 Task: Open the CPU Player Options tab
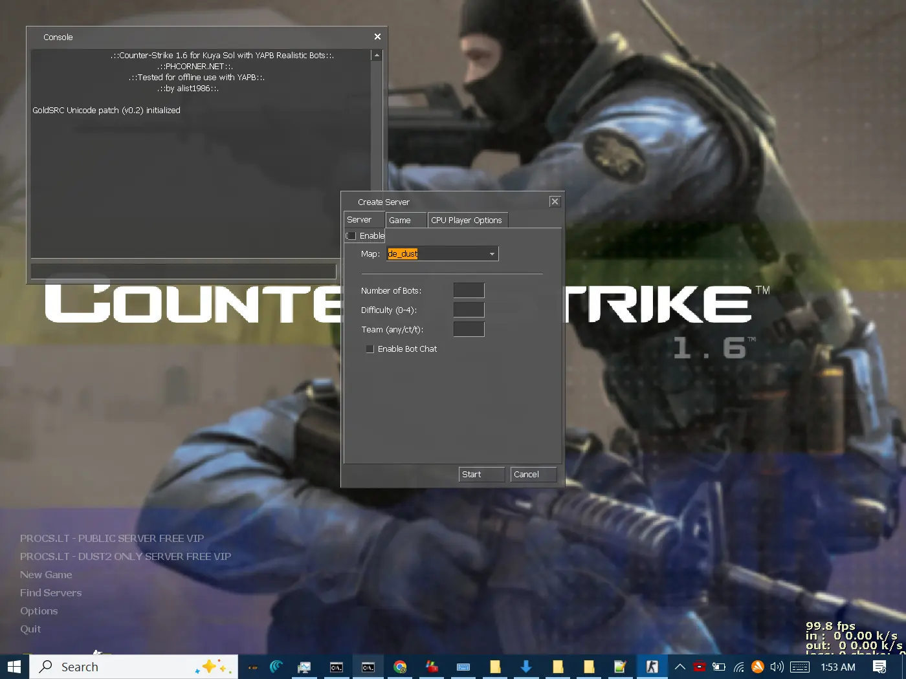[468, 220]
